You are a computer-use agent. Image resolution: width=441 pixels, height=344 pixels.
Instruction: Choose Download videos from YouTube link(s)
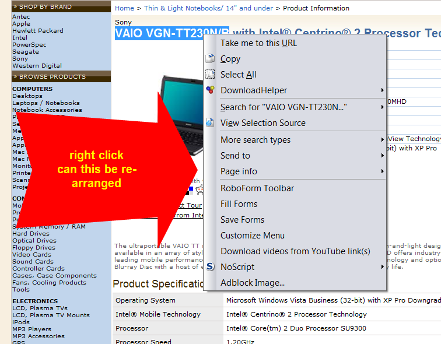[x=295, y=251]
